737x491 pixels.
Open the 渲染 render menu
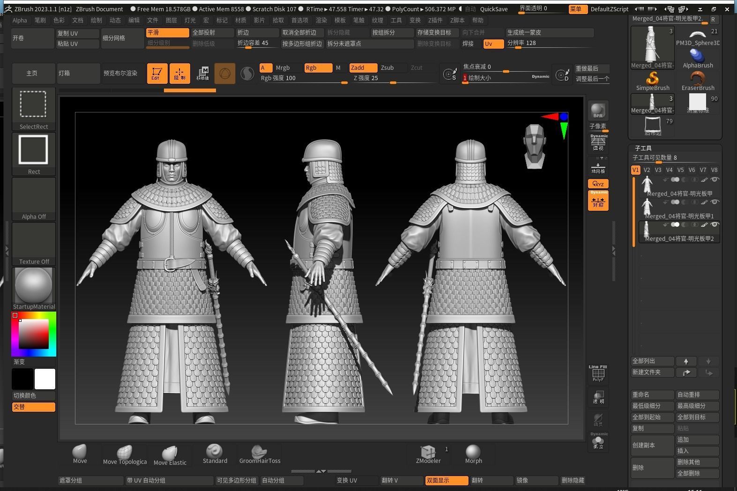pyautogui.click(x=321, y=20)
